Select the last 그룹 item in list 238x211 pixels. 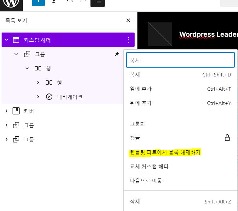point(29,139)
